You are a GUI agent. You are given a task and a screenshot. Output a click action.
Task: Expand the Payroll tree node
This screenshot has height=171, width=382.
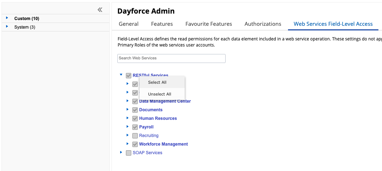point(128,127)
